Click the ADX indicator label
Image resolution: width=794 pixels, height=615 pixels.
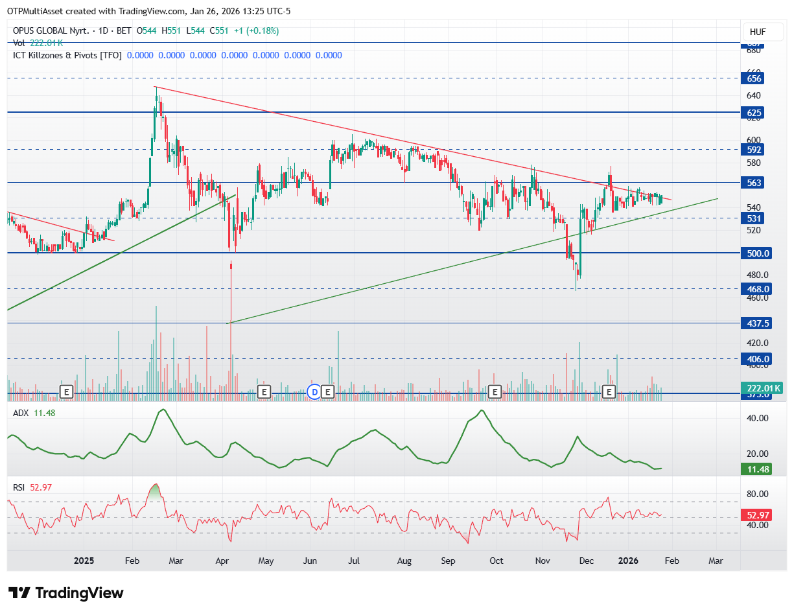point(21,412)
